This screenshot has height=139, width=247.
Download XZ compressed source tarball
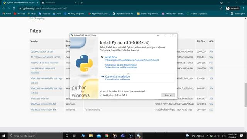click(46, 57)
